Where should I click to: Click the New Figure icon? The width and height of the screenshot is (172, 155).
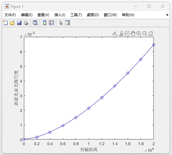pyautogui.click(x=5, y=23)
